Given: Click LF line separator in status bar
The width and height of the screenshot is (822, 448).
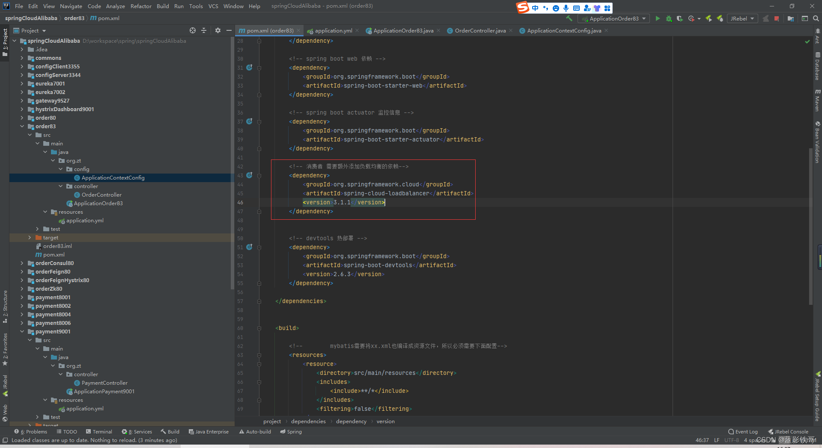Looking at the screenshot, I should (x=717, y=440).
